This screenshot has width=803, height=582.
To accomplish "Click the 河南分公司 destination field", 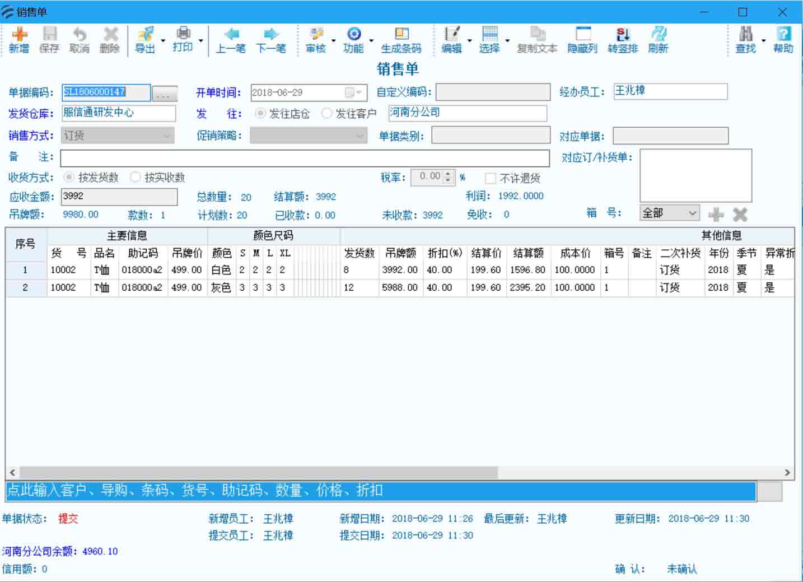I will point(468,113).
